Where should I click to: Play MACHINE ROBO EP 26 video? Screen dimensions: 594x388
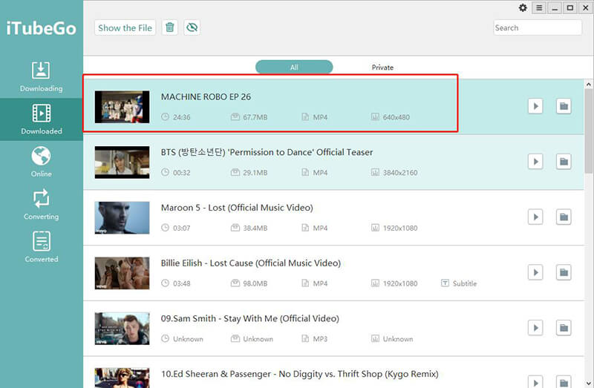(x=535, y=106)
